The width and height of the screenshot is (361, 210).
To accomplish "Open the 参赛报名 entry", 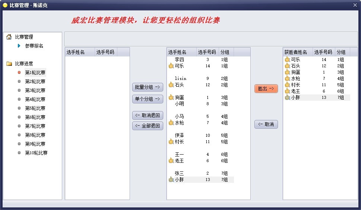I will (34, 46).
